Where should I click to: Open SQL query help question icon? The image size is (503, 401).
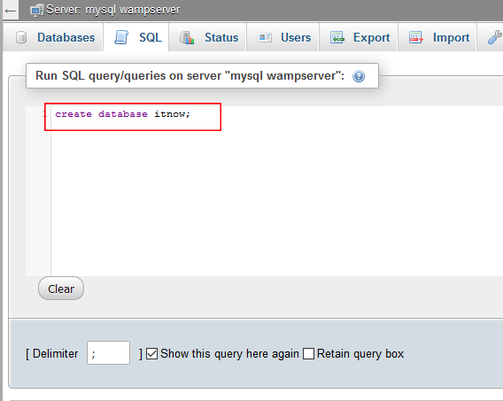point(359,76)
